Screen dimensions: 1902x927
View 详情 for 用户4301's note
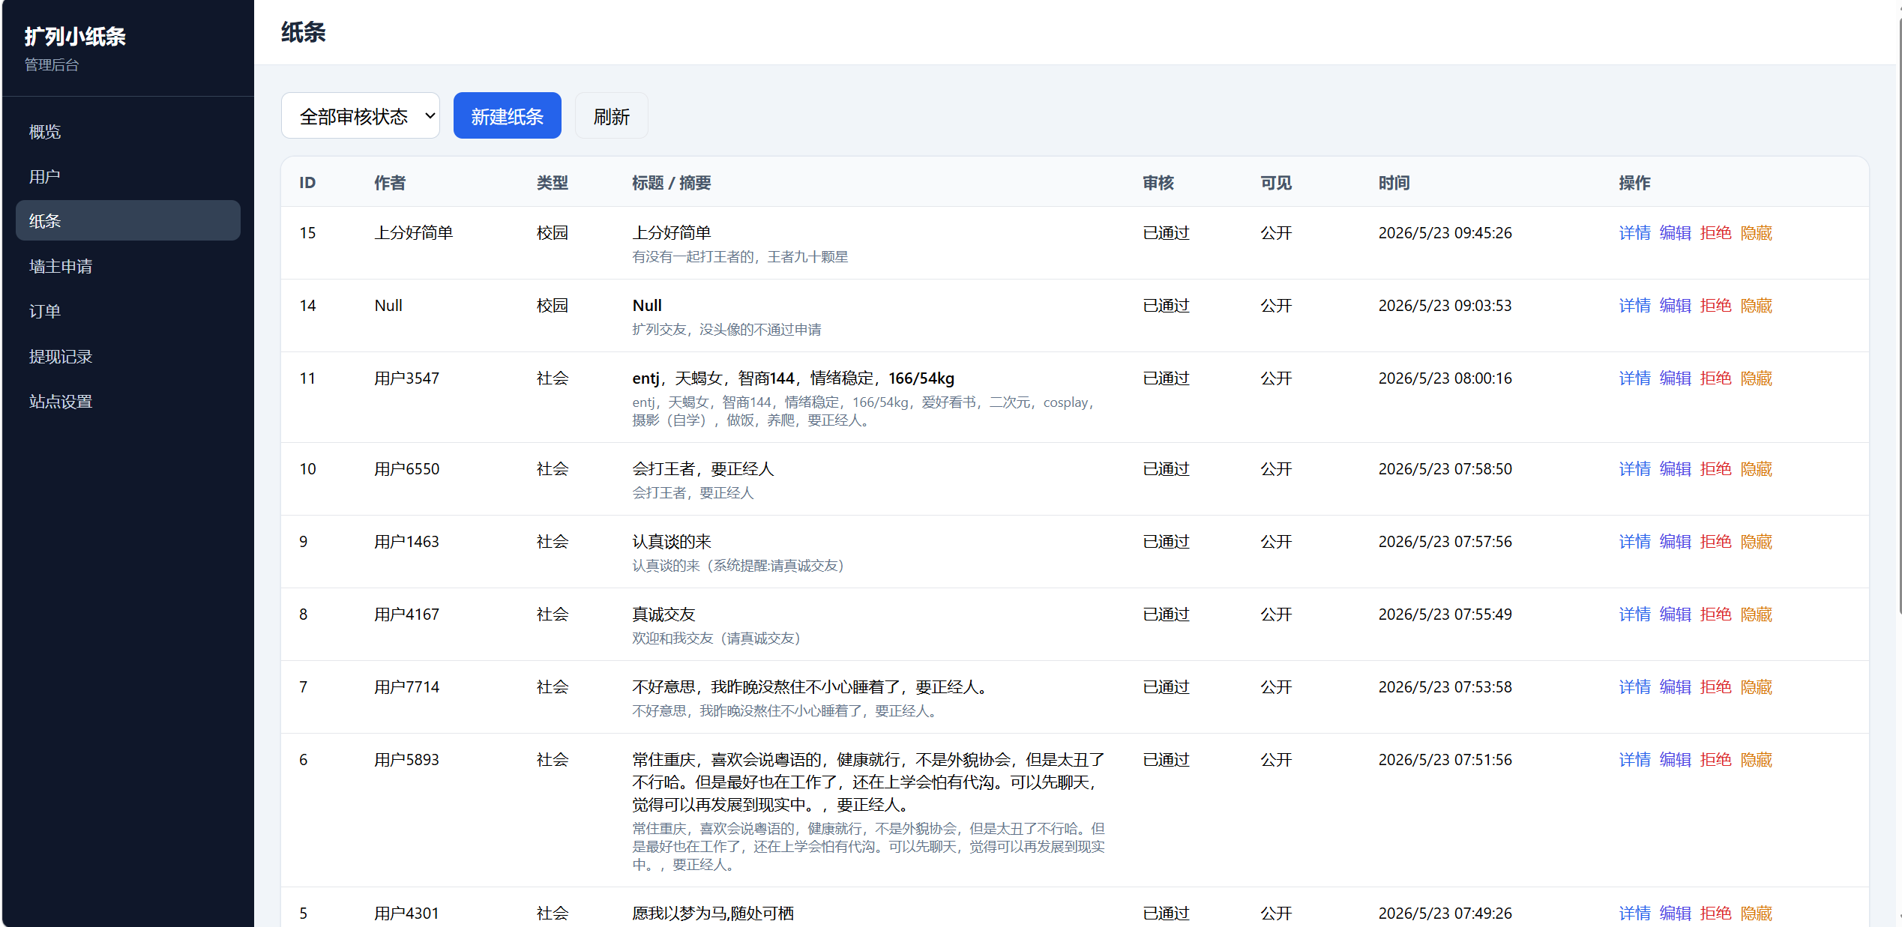[x=1634, y=914]
